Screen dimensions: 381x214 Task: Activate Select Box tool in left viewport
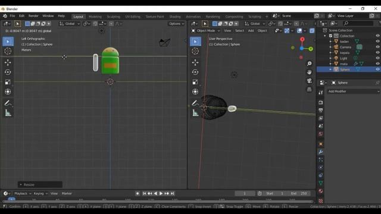8,42
